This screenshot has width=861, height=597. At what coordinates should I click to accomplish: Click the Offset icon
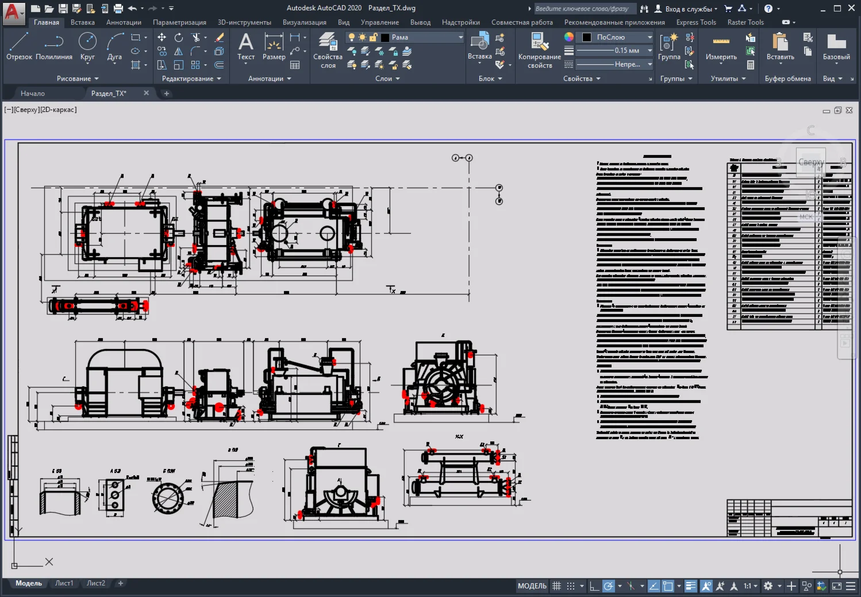point(220,65)
